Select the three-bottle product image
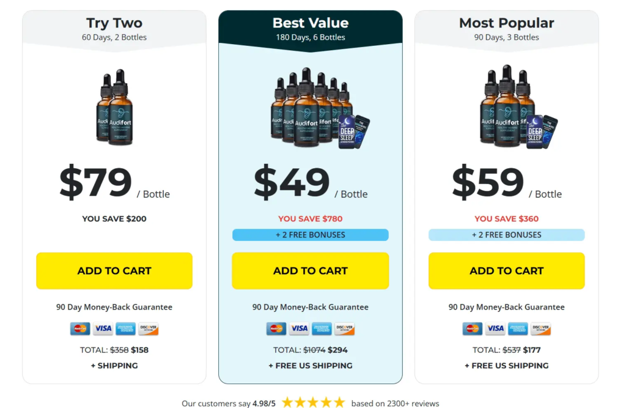626x408 pixels. [x=517, y=107]
